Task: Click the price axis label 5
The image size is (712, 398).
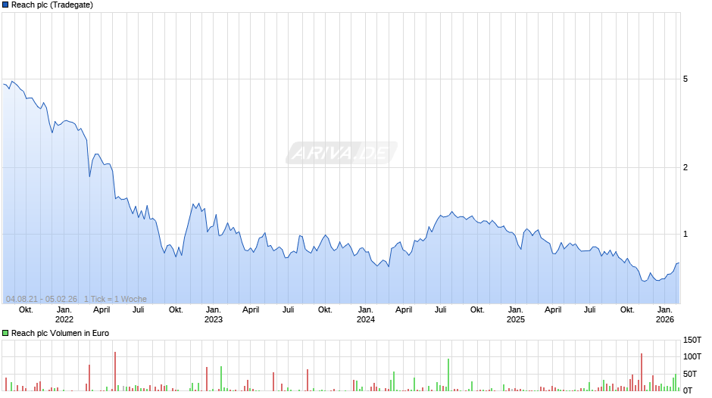Action: point(685,79)
